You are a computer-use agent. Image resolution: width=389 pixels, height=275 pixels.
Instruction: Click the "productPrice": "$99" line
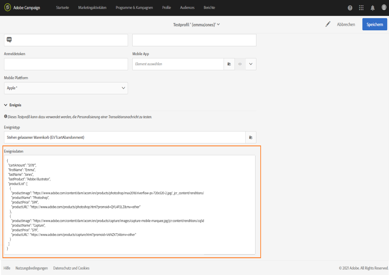click(25, 202)
